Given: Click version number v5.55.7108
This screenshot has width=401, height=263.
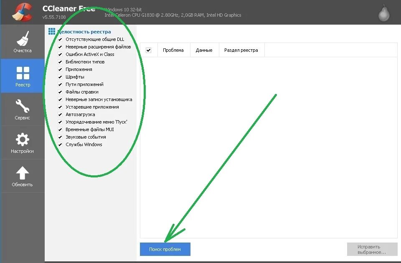Looking at the screenshot, I should 54,17.
